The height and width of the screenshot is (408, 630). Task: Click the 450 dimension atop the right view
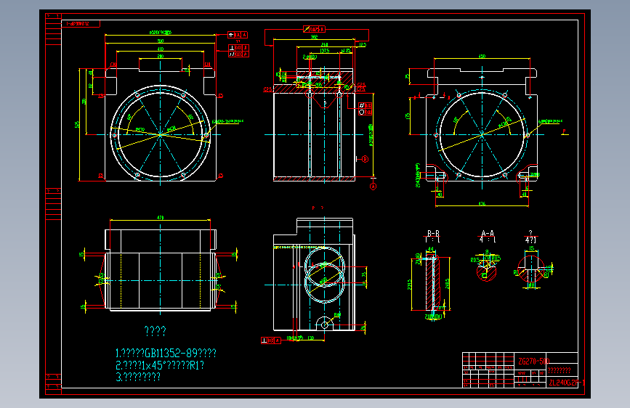(x=482, y=57)
